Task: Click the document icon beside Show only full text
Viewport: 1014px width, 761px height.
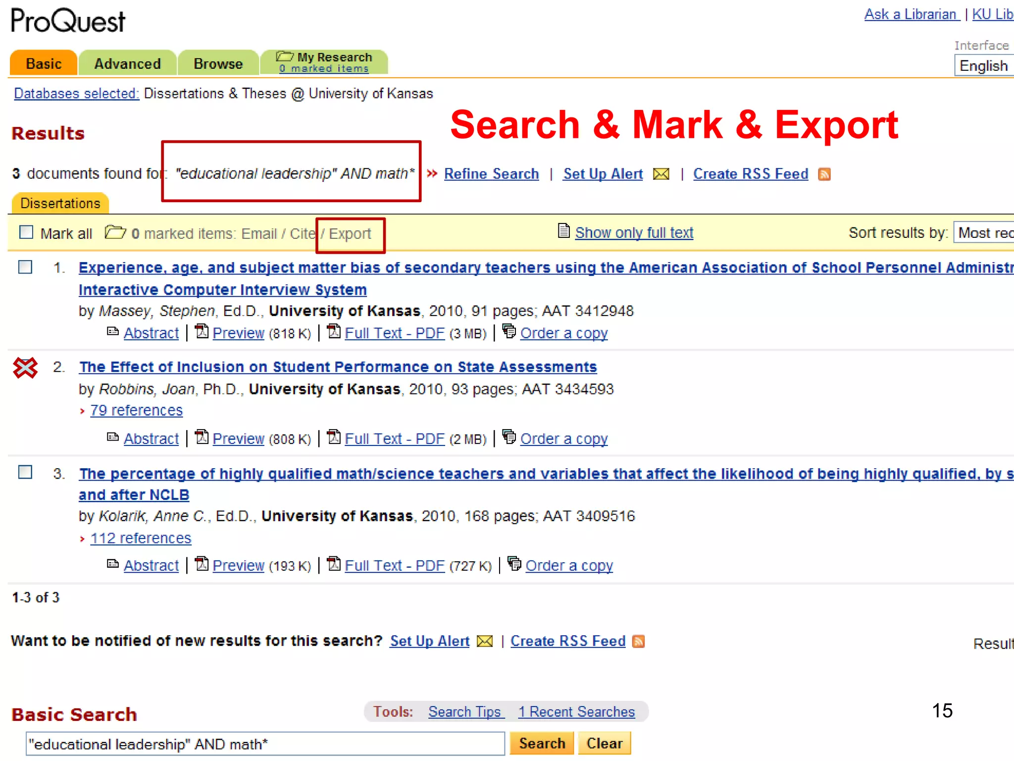Action: click(563, 231)
